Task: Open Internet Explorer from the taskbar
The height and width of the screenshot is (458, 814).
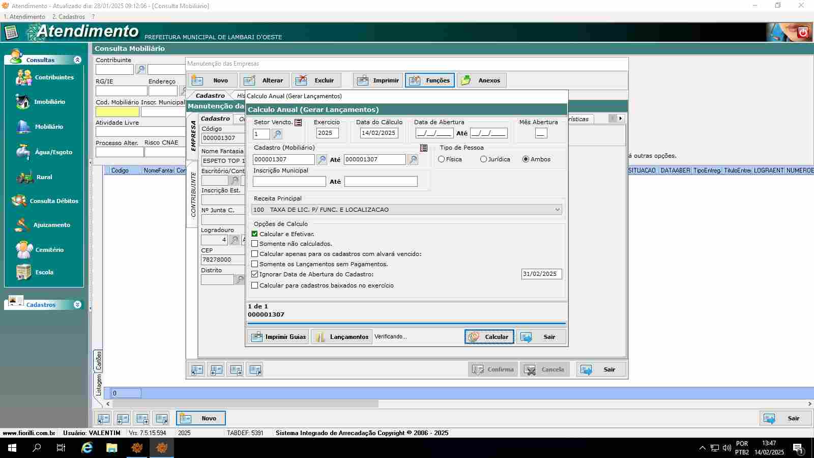Action: click(87, 448)
